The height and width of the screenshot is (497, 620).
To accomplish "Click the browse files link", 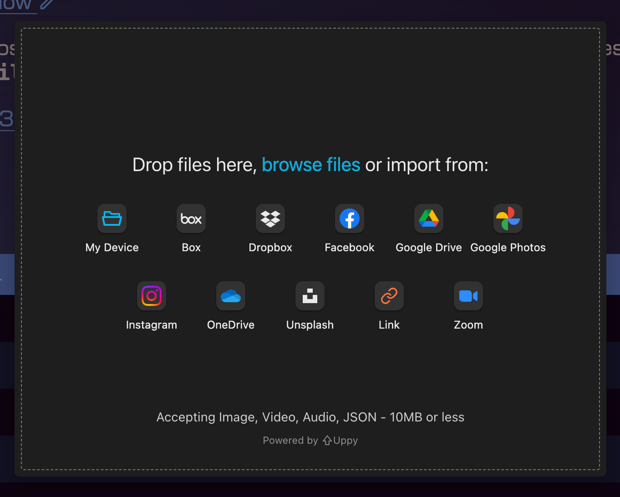I will click(311, 165).
